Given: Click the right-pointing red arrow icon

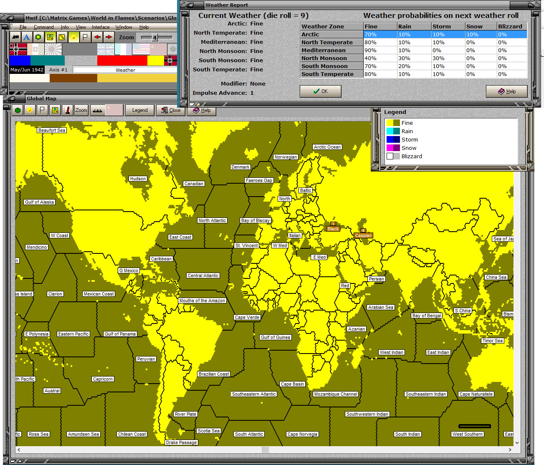Looking at the screenshot, I should (109, 37).
